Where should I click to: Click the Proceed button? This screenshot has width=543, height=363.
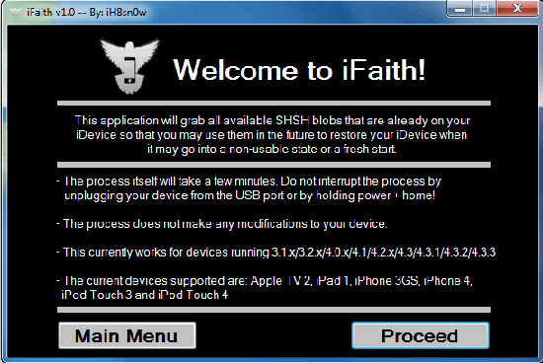tap(420, 335)
